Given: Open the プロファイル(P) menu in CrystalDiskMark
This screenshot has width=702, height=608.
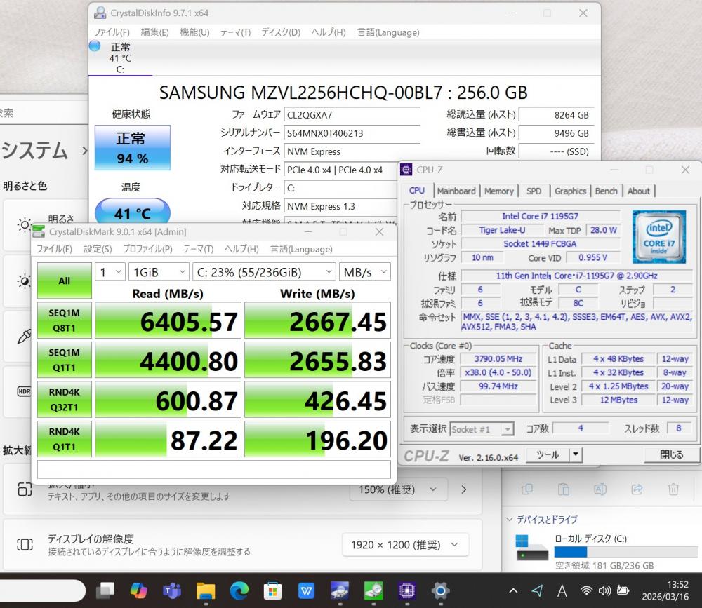Looking at the screenshot, I should click(147, 249).
